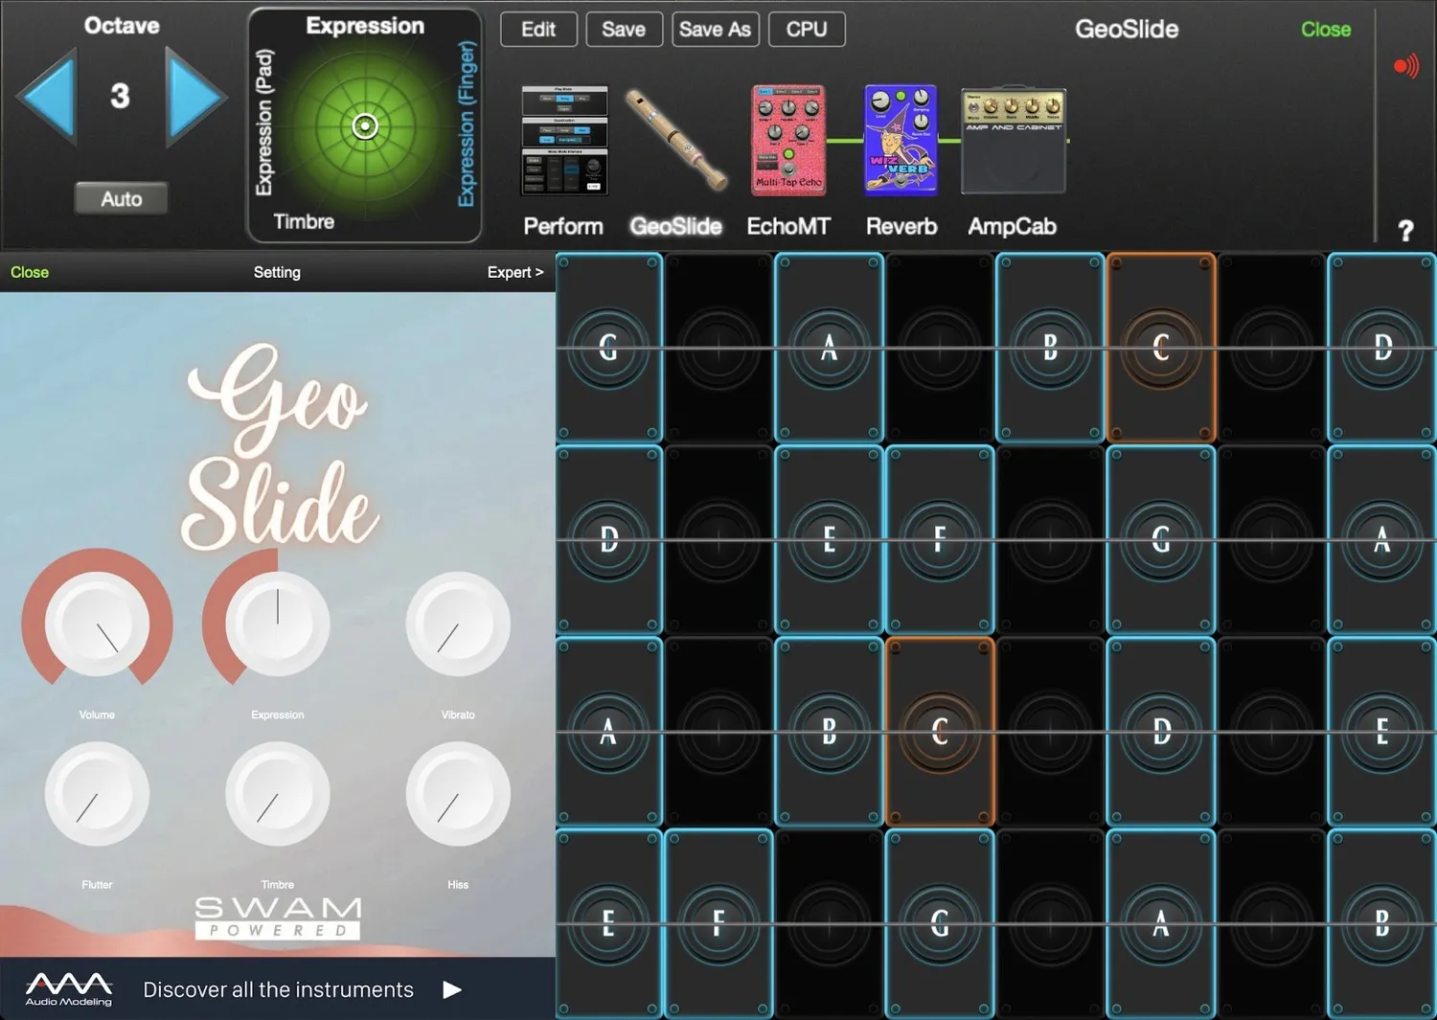Expand the Expert settings view
Image resolution: width=1437 pixels, height=1020 pixels.
click(x=515, y=272)
